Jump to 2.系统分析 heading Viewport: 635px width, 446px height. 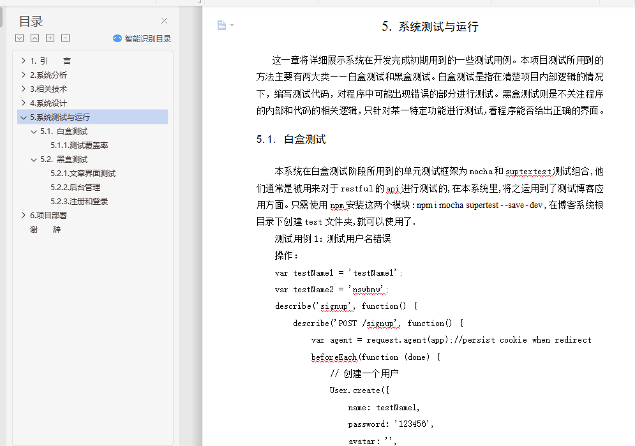pos(49,75)
